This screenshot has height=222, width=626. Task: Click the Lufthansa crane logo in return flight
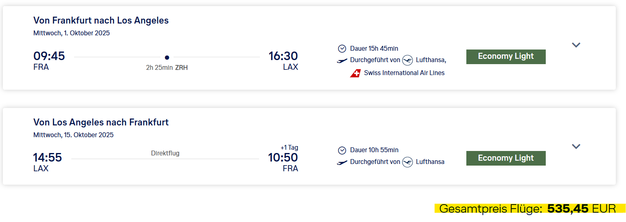pyautogui.click(x=407, y=162)
